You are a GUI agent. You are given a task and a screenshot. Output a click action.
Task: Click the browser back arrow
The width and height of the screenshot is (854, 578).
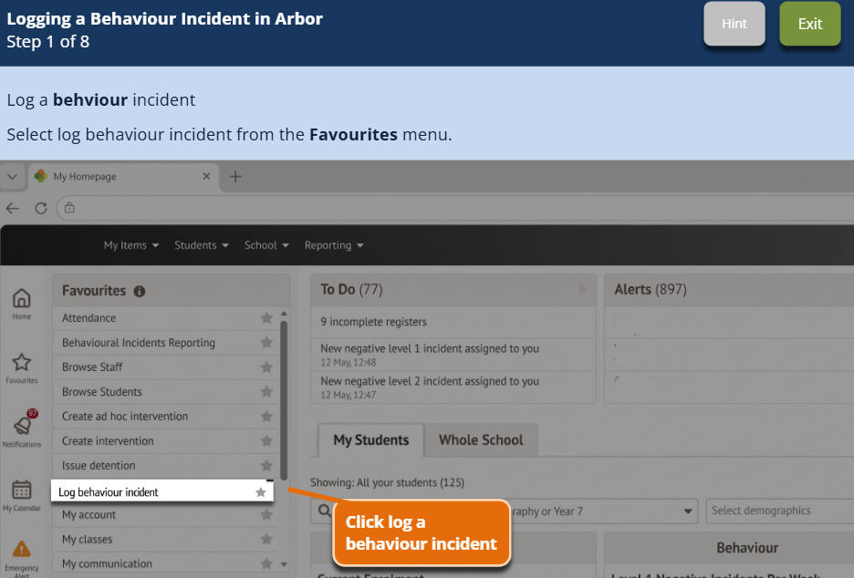tap(13, 208)
